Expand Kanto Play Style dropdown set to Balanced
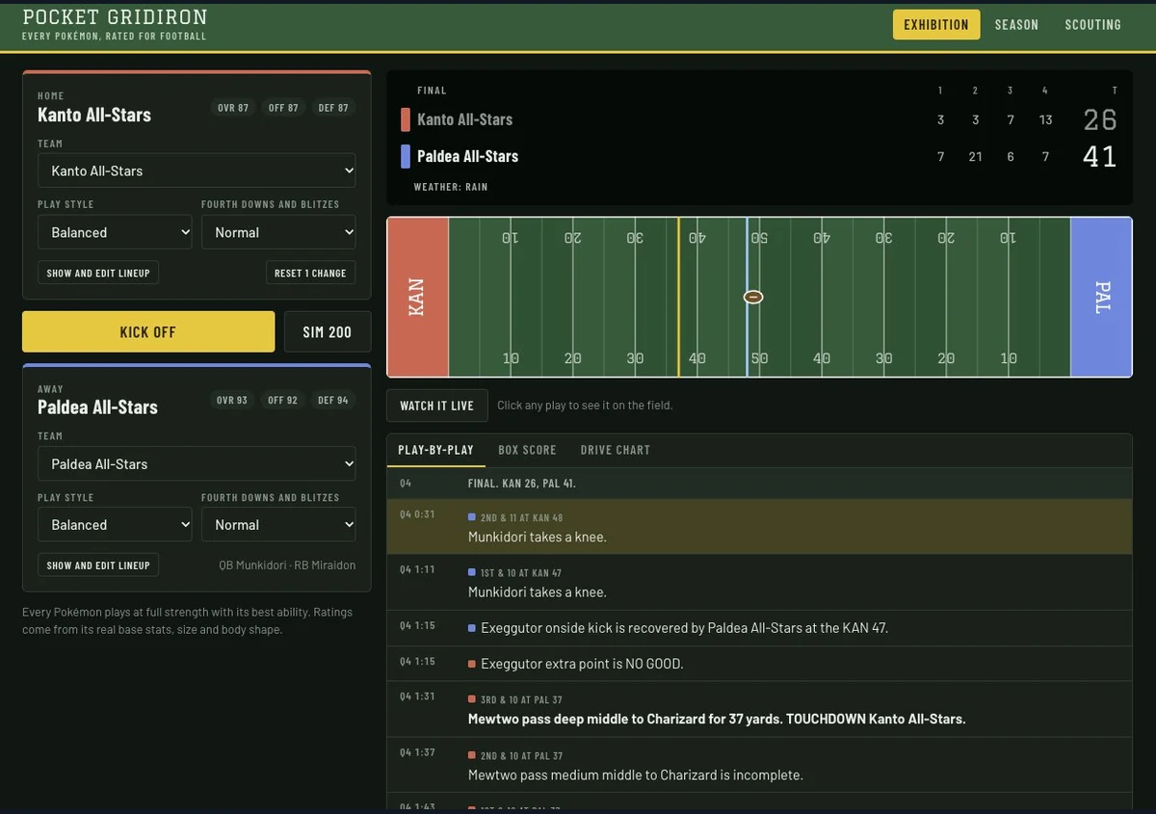The width and height of the screenshot is (1156, 814). point(115,232)
